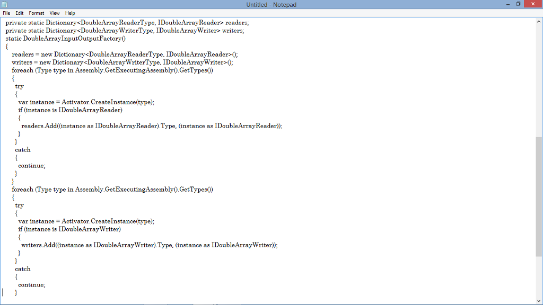
Task: Click the second 'continue;' statement
Action: (x=32, y=285)
